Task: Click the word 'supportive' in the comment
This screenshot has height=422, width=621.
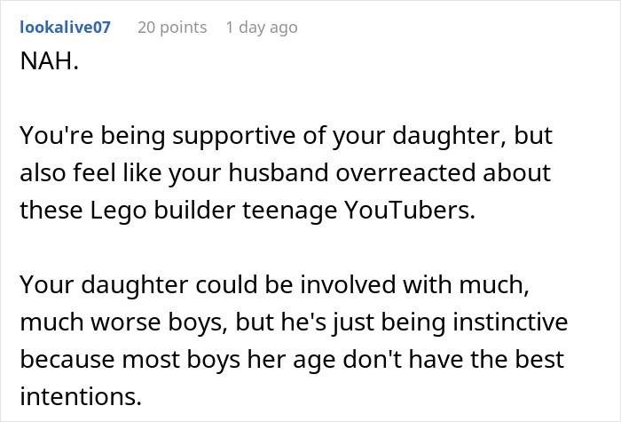Action: point(233,136)
